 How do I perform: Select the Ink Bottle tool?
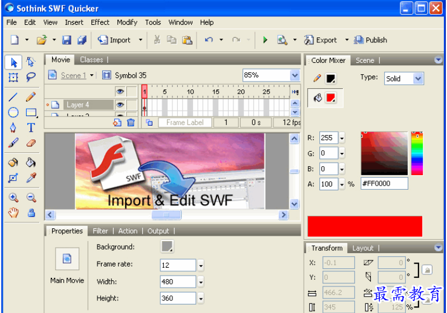[x=13, y=163]
